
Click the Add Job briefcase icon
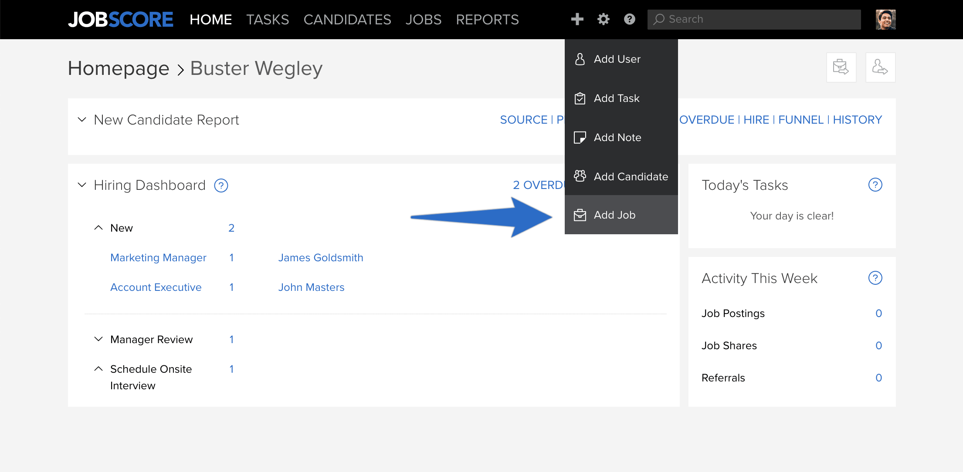pyautogui.click(x=580, y=215)
